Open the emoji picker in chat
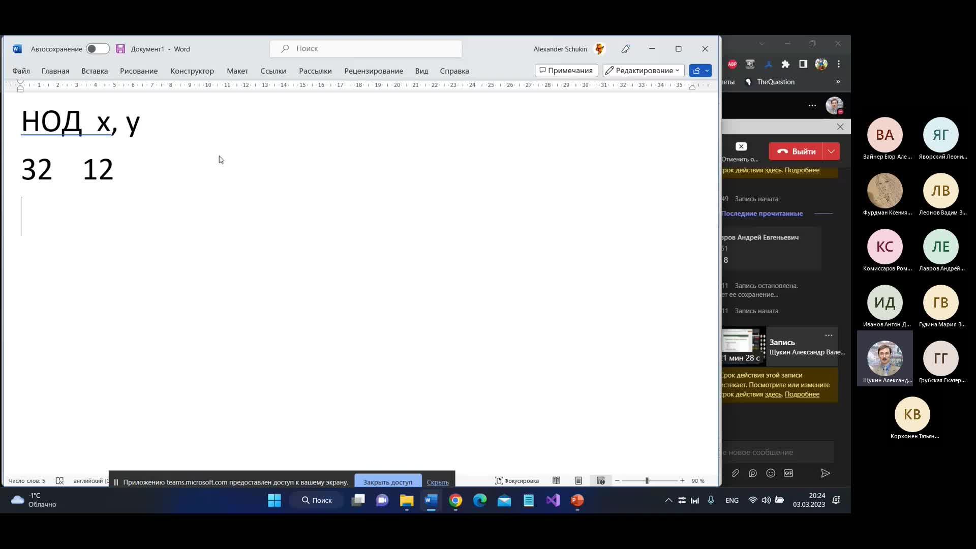 point(771,473)
